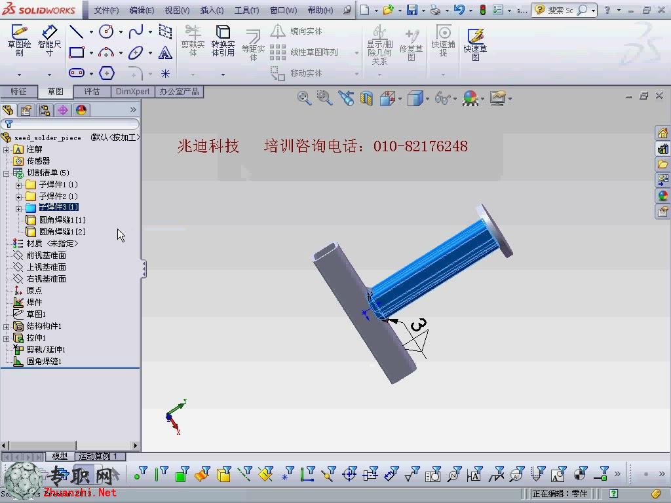The height and width of the screenshot is (503, 671).
Task: Click the Rebuild traffic light icon
Action: coord(483,10)
